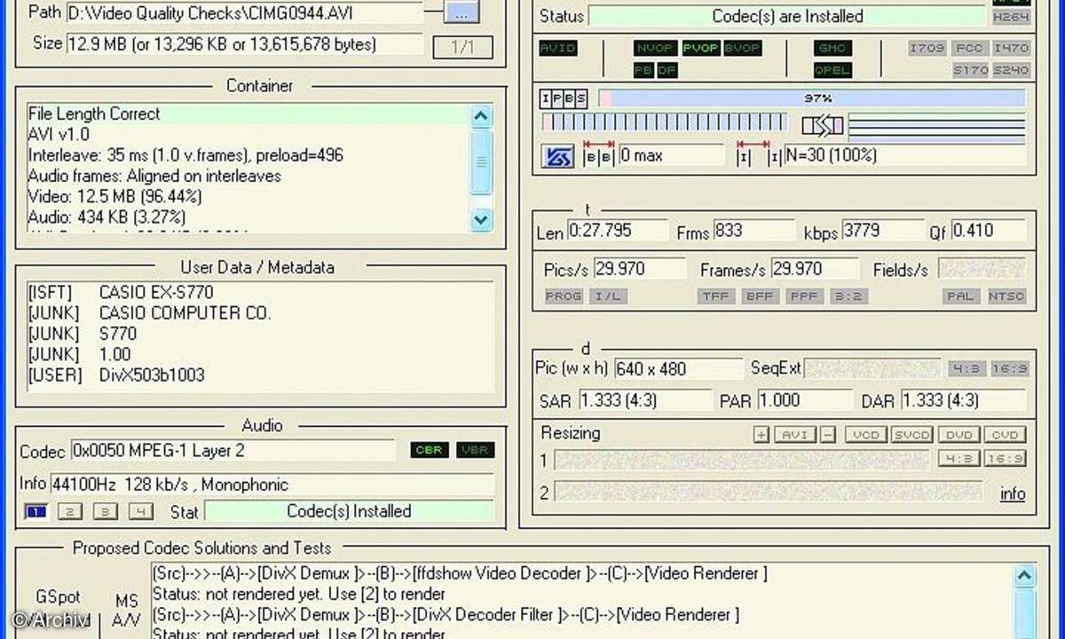The height and width of the screenshot is (639, 1065).
Task: Toggle the audio VBR indicator
Action: click(x=475, y=450)
